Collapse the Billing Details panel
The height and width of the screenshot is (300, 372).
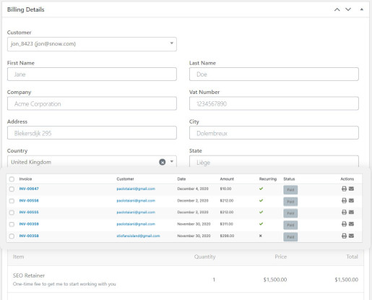[x=362, y=9]
